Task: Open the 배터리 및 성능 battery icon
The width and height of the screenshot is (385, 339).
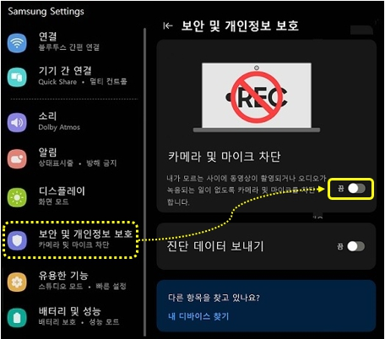Action: tap(17, 318)
